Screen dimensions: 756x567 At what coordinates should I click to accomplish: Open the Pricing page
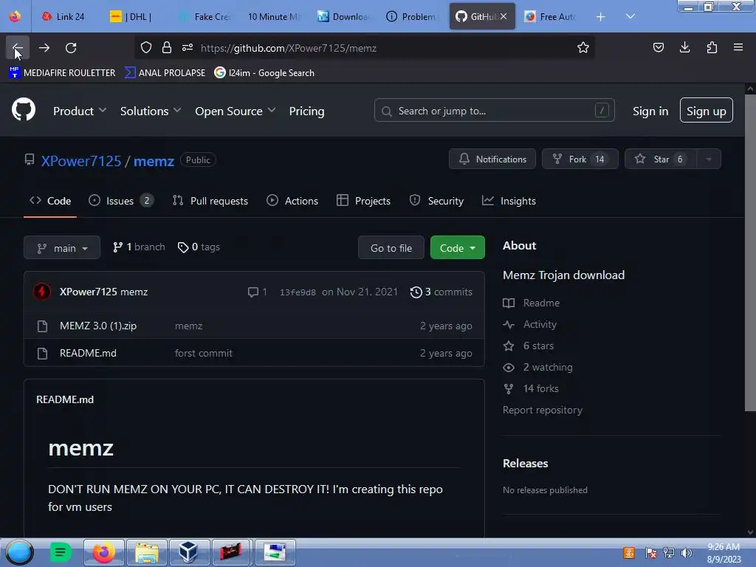click(x=306, y=111)
